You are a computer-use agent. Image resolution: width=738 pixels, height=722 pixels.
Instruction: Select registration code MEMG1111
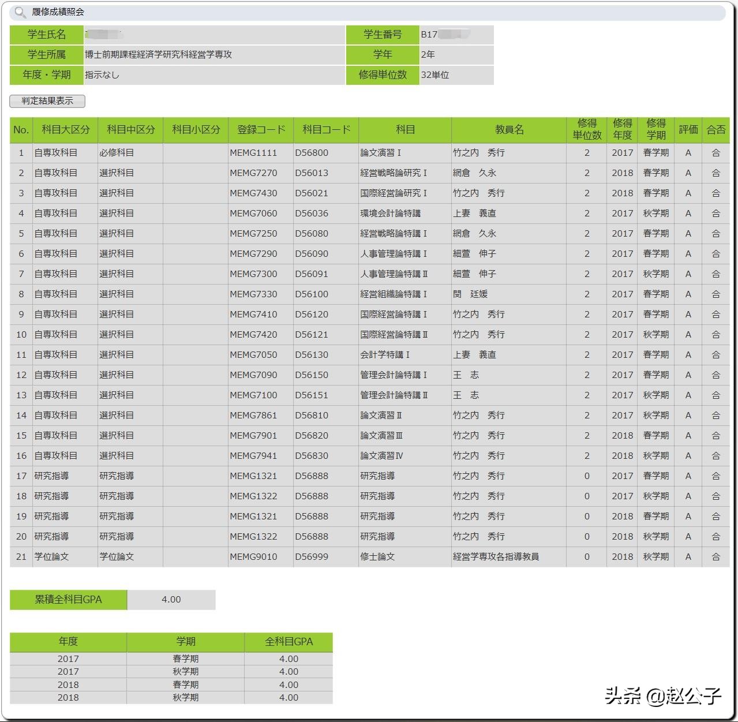click(253, 153)
